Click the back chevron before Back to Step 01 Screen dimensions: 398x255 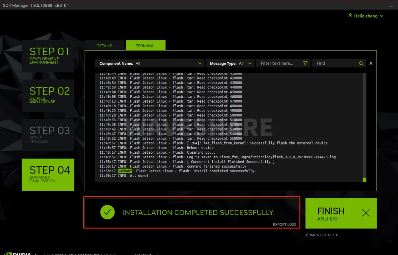point(307,235)
